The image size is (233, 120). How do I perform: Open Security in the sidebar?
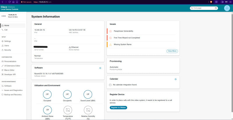(13, 50)
